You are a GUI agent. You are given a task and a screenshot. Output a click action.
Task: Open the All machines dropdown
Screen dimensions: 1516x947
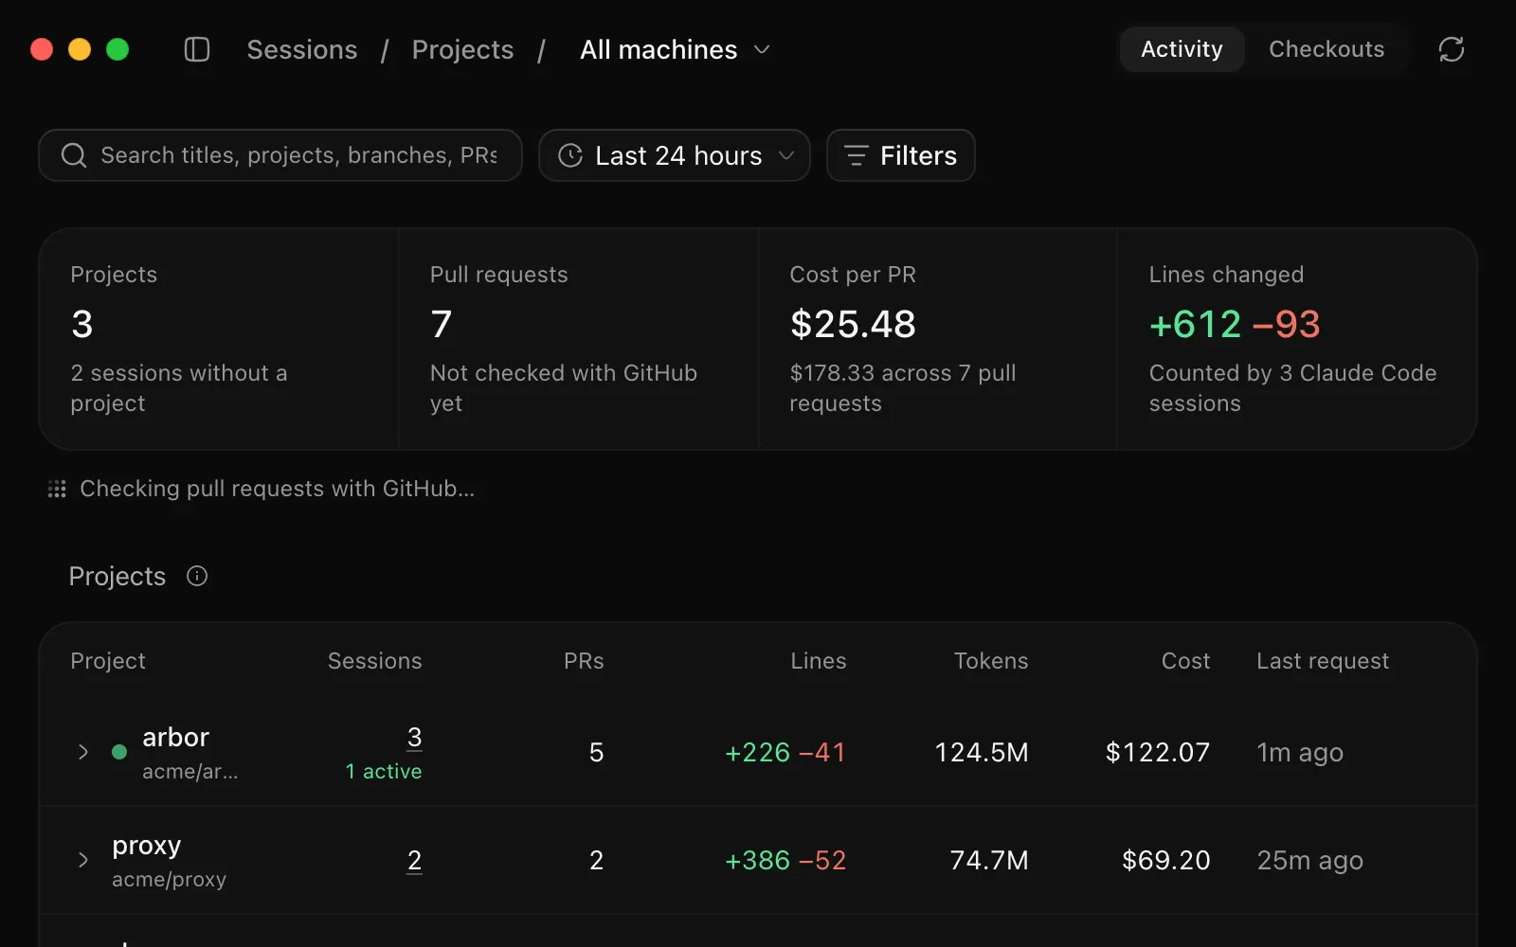click(675, 49)
